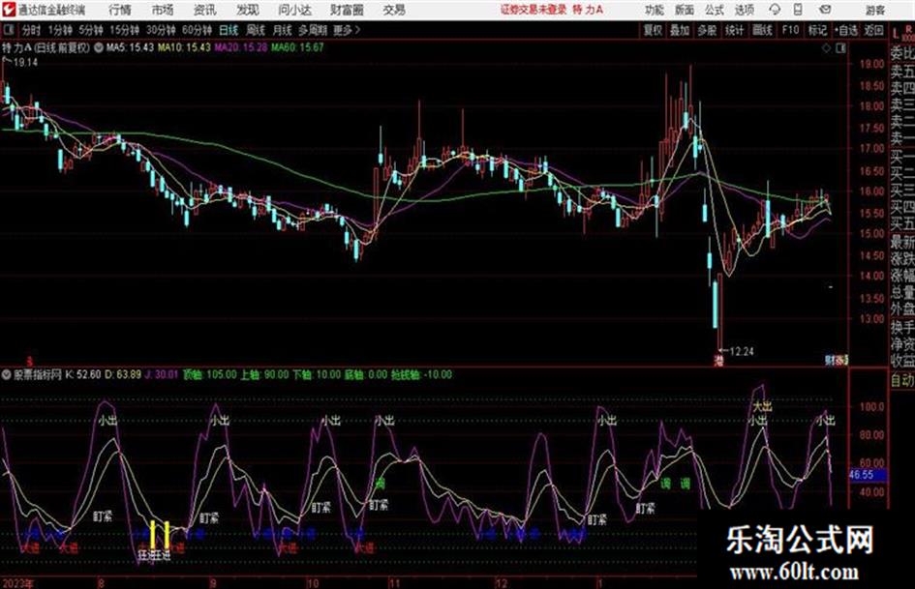Add to watchlist with 自选 button

[846, 30]
